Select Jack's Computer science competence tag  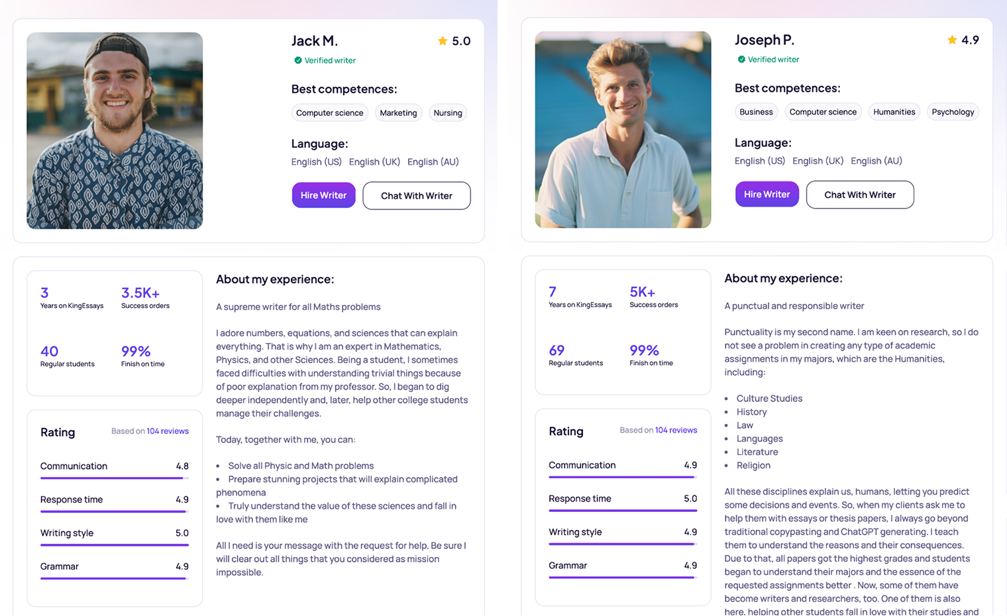click(330, 113)
